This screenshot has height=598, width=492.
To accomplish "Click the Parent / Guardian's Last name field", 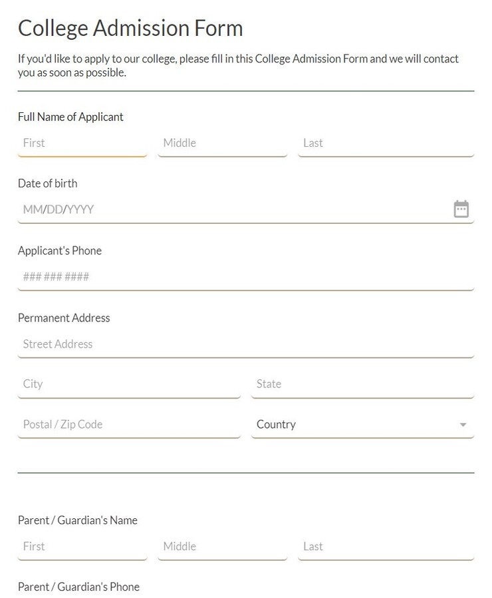I will [x=386, y=546].
